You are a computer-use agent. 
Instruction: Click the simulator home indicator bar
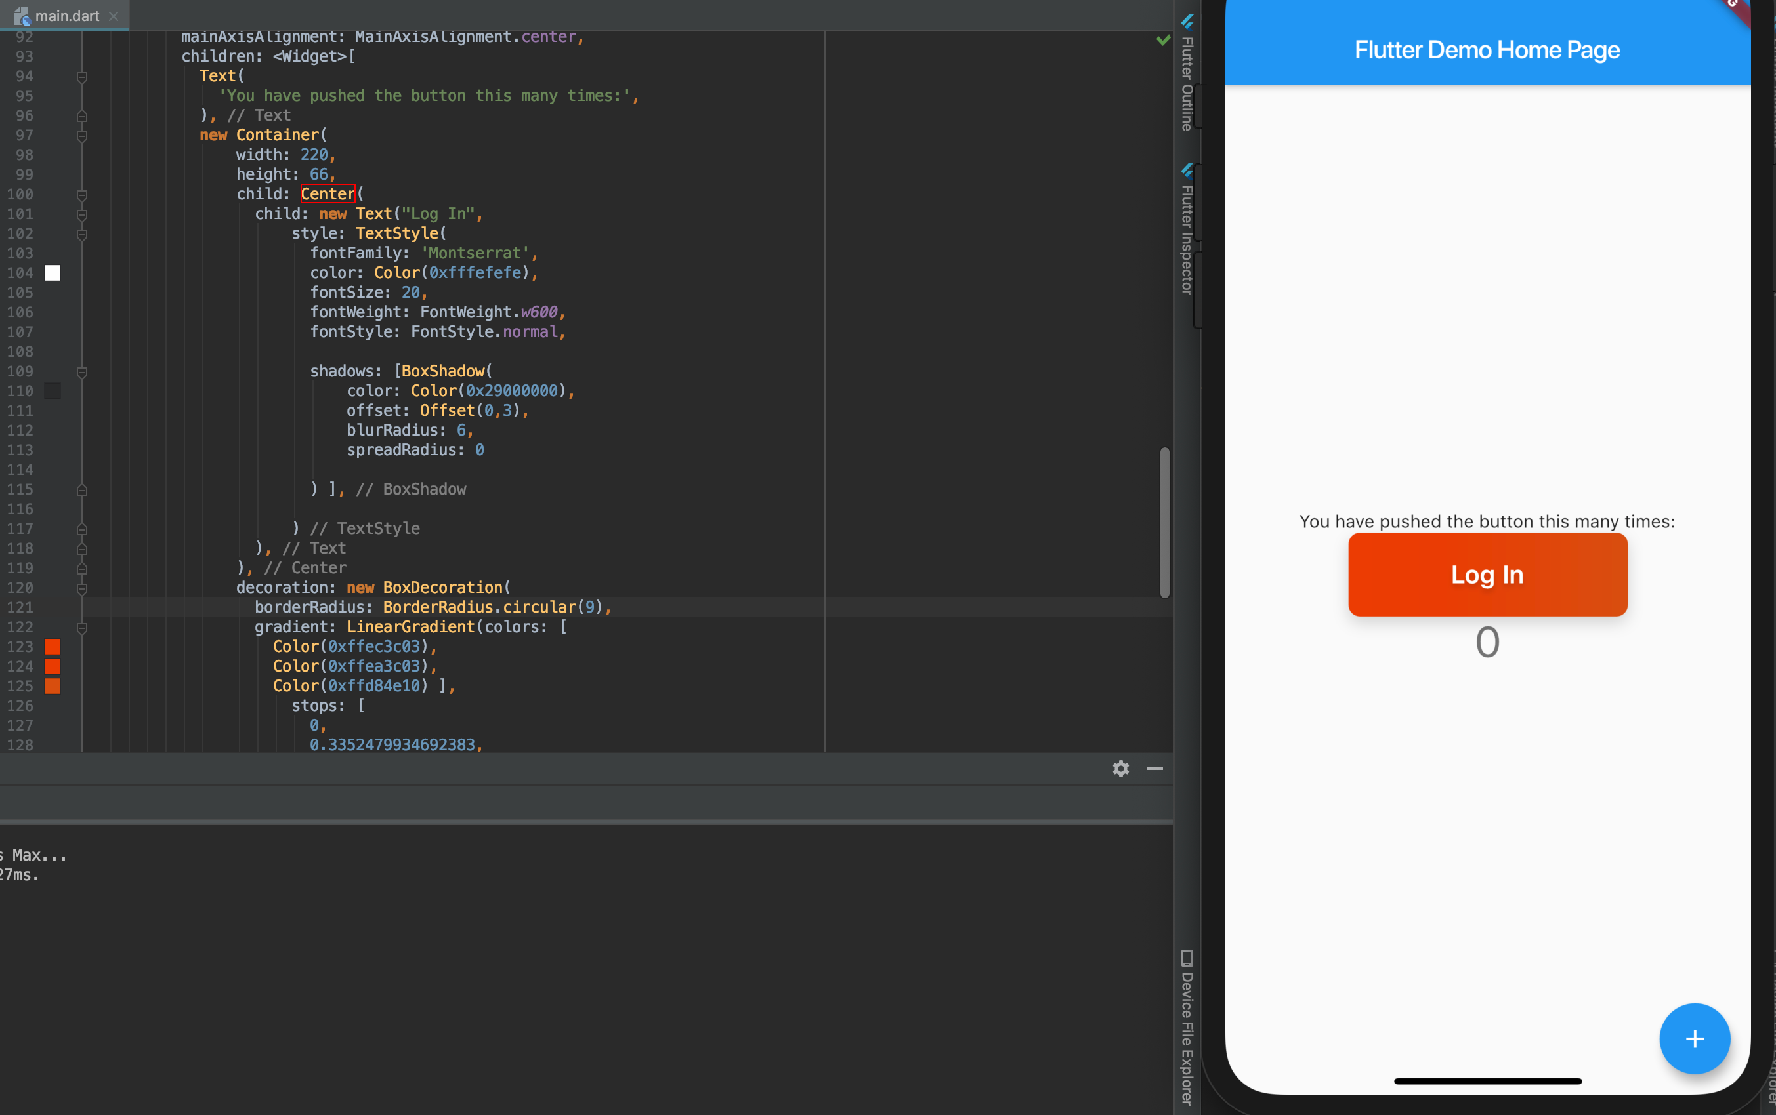point(1488,1081)
